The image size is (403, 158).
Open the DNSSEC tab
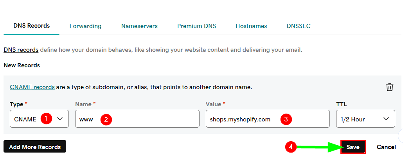coord(299,26)
